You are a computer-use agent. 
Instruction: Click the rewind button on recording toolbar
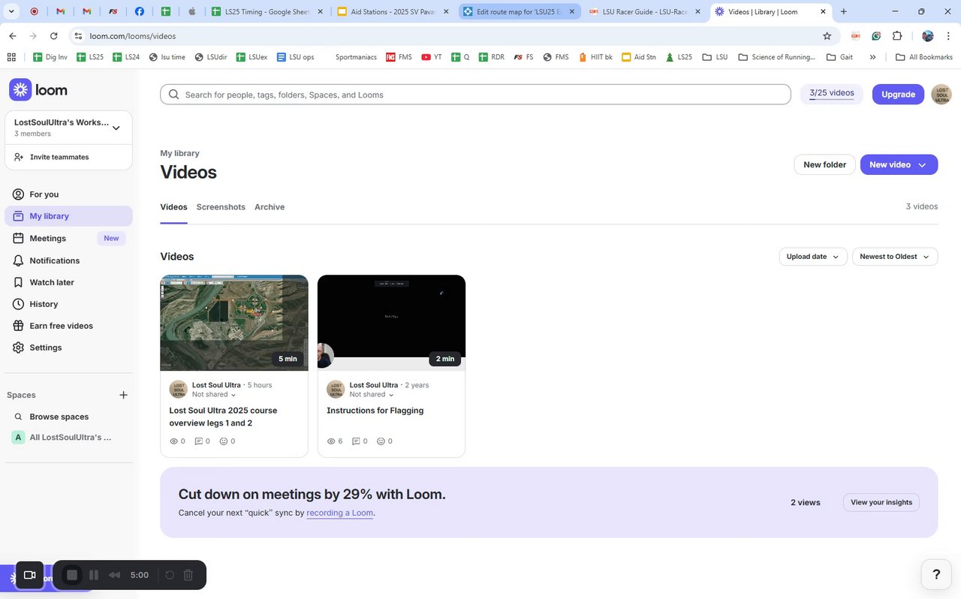(115, 575)
